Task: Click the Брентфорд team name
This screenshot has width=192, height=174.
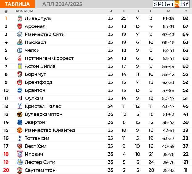Action: pos(39,82)
